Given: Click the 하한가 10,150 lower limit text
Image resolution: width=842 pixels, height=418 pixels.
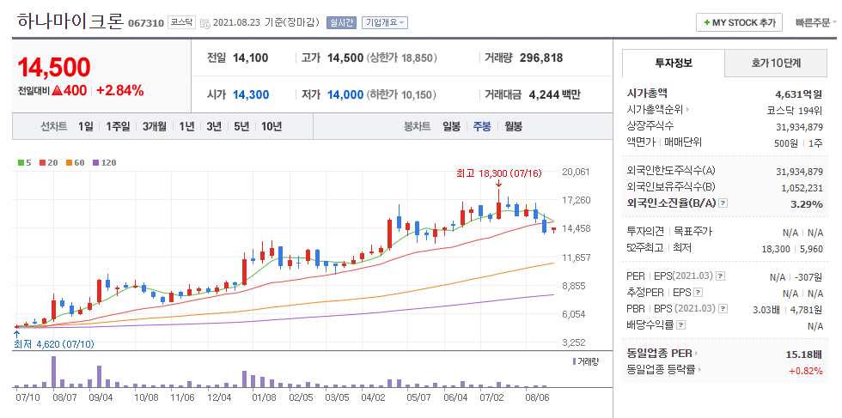Looking at the screenshot, I should point(402,95).
